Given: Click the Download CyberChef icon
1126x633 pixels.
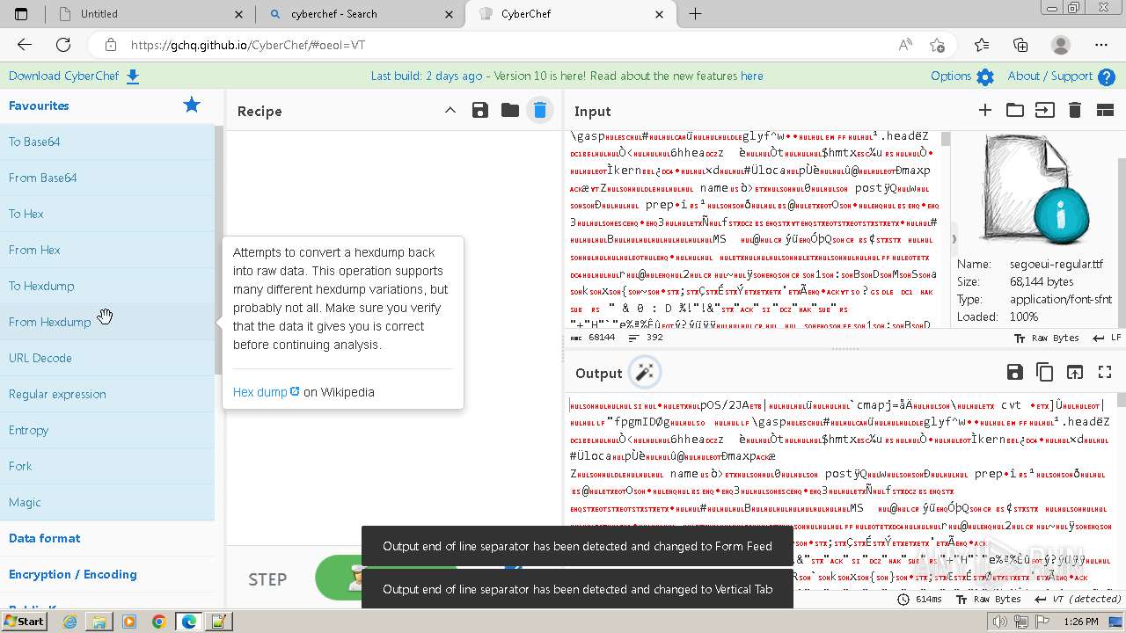Looking at the screenshot, I should coord(133,76).
